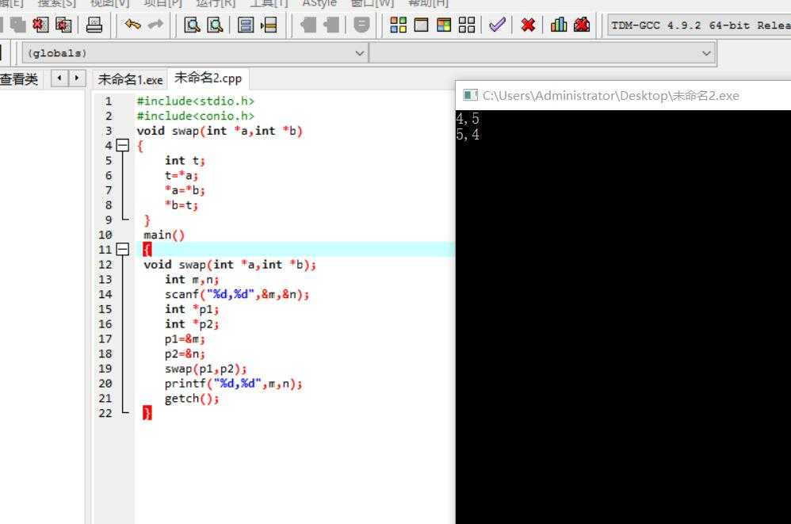Image resolution: width=791 pixels, height=524 pixels.
Task: Click code line 'int m,n;'
Action: (x=192, y=279)
